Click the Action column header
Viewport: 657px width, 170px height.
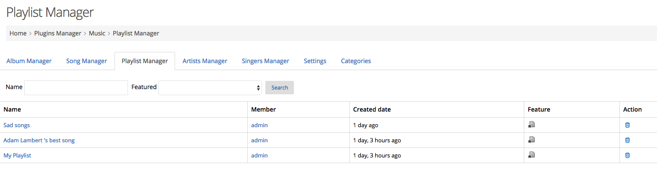pos(632,109)
